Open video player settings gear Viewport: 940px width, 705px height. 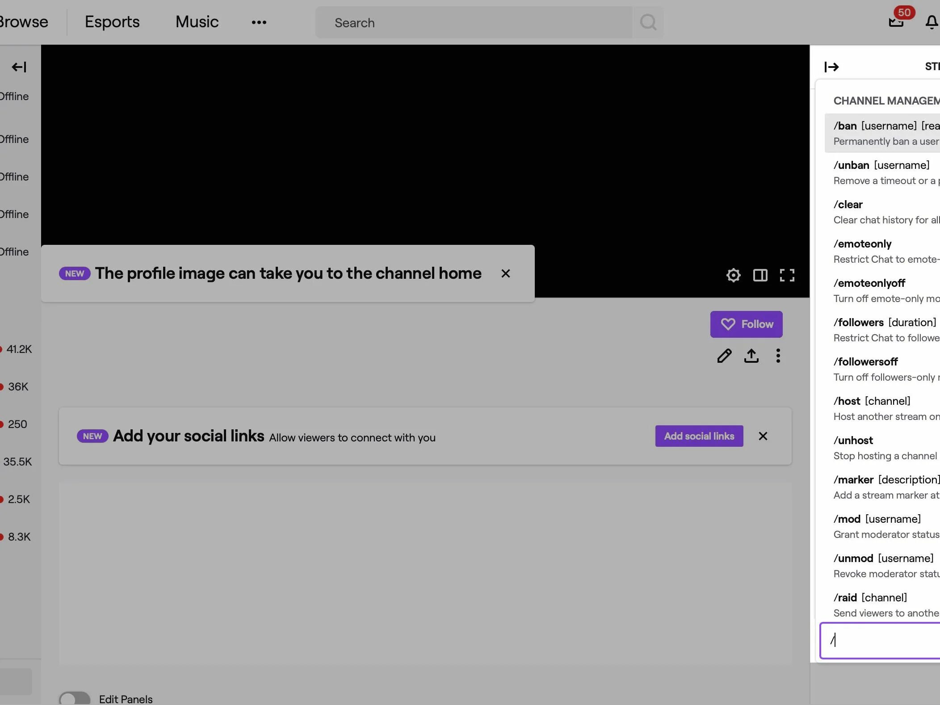tap(733, 275)
